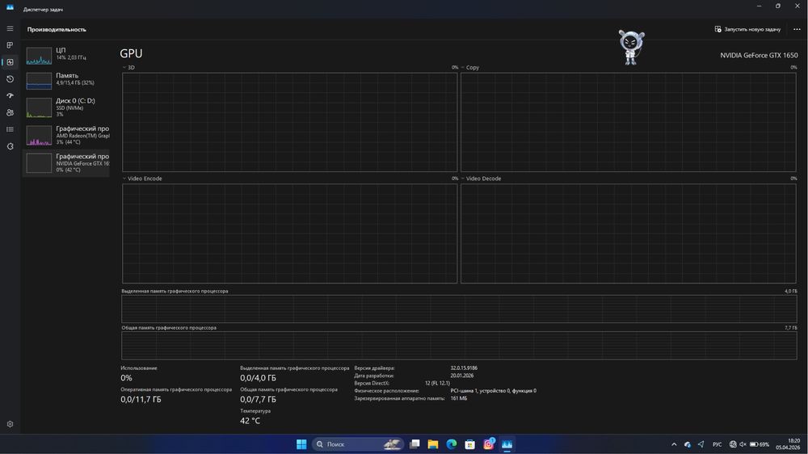
Task: Click the Использование 0% value
Action: point(126,378)
